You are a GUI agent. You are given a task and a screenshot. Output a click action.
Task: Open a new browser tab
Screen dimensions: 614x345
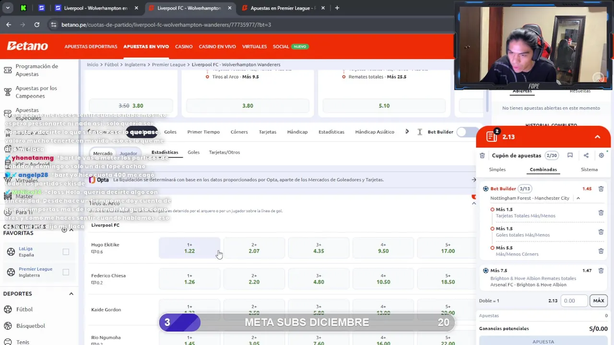tap(337, 8)
